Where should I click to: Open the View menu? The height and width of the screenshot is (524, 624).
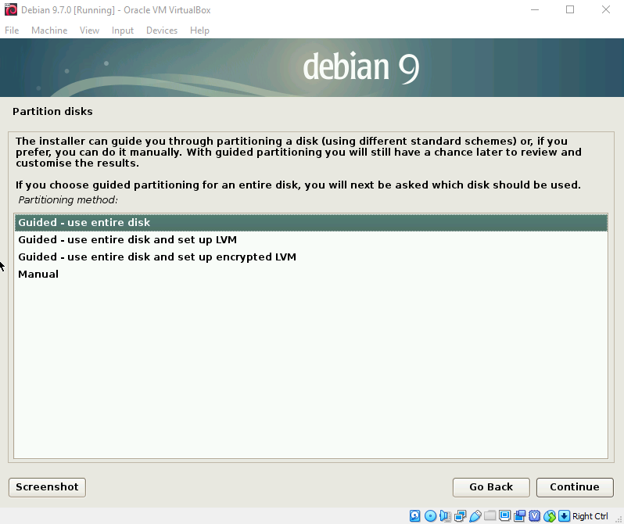pos(89,31)
